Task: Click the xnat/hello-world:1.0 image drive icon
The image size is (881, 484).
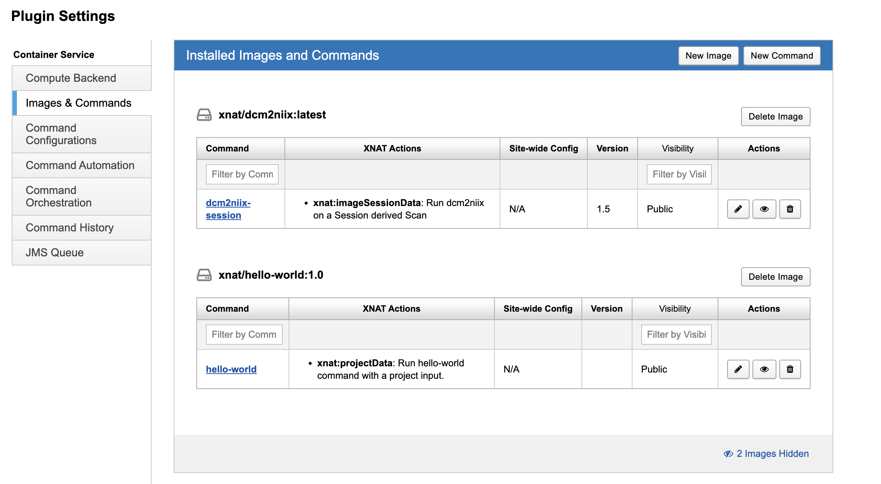Action: [204, 275]
